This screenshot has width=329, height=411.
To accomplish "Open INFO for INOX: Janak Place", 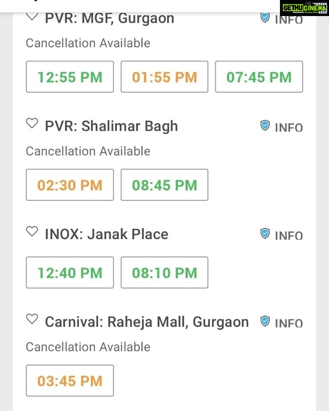I will [x=289, y=236].
